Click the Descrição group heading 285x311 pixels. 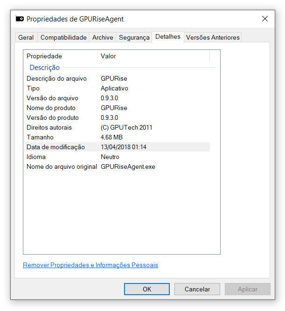click(x=45, y=68)
